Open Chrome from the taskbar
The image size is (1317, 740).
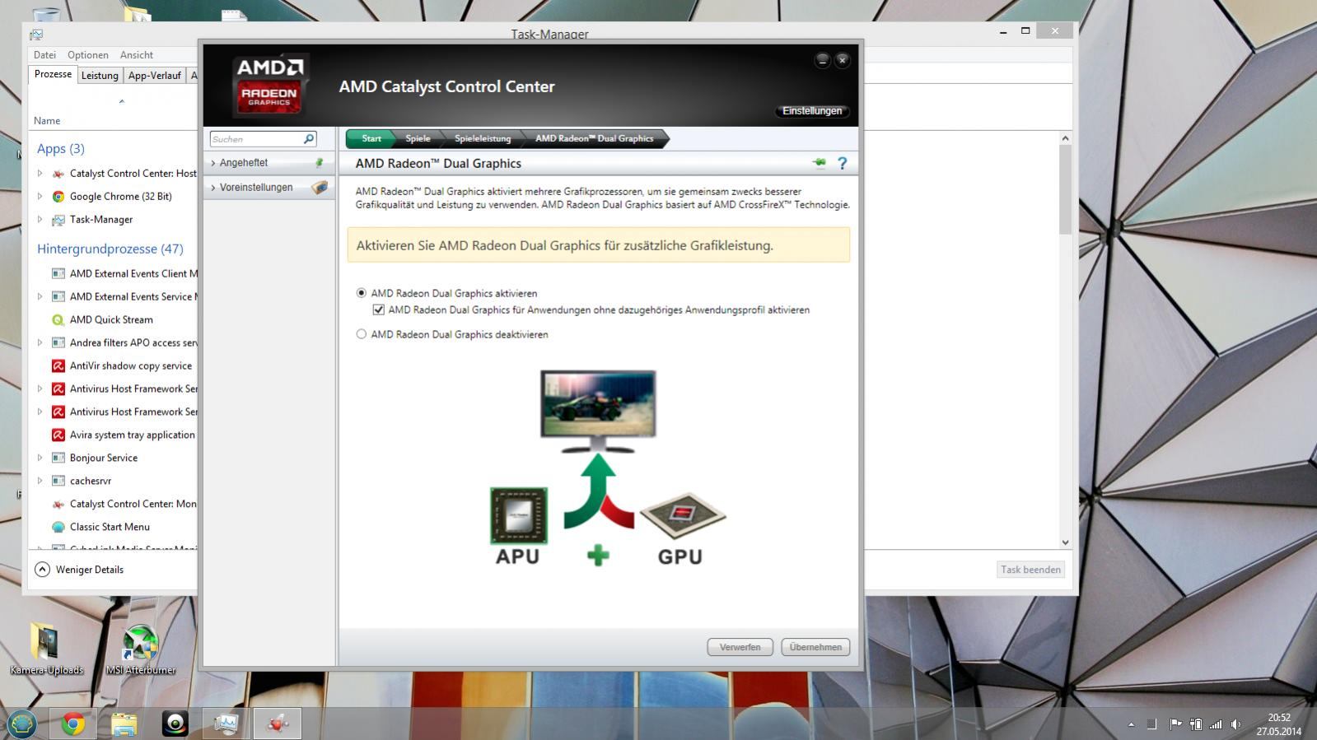(x=73, y=724)
